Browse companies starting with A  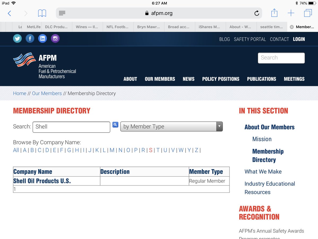point(25,150)
